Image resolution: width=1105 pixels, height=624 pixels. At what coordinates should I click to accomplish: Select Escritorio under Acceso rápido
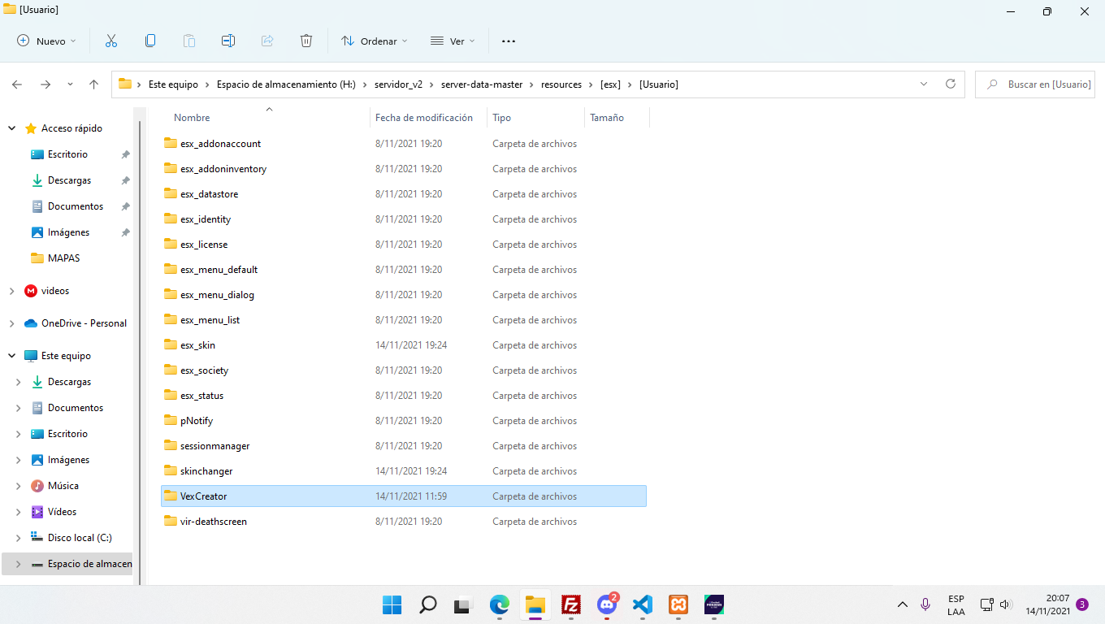tap(67, 154)
